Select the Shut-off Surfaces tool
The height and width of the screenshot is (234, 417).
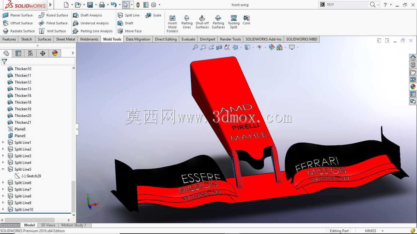click(x=202, y=22)
